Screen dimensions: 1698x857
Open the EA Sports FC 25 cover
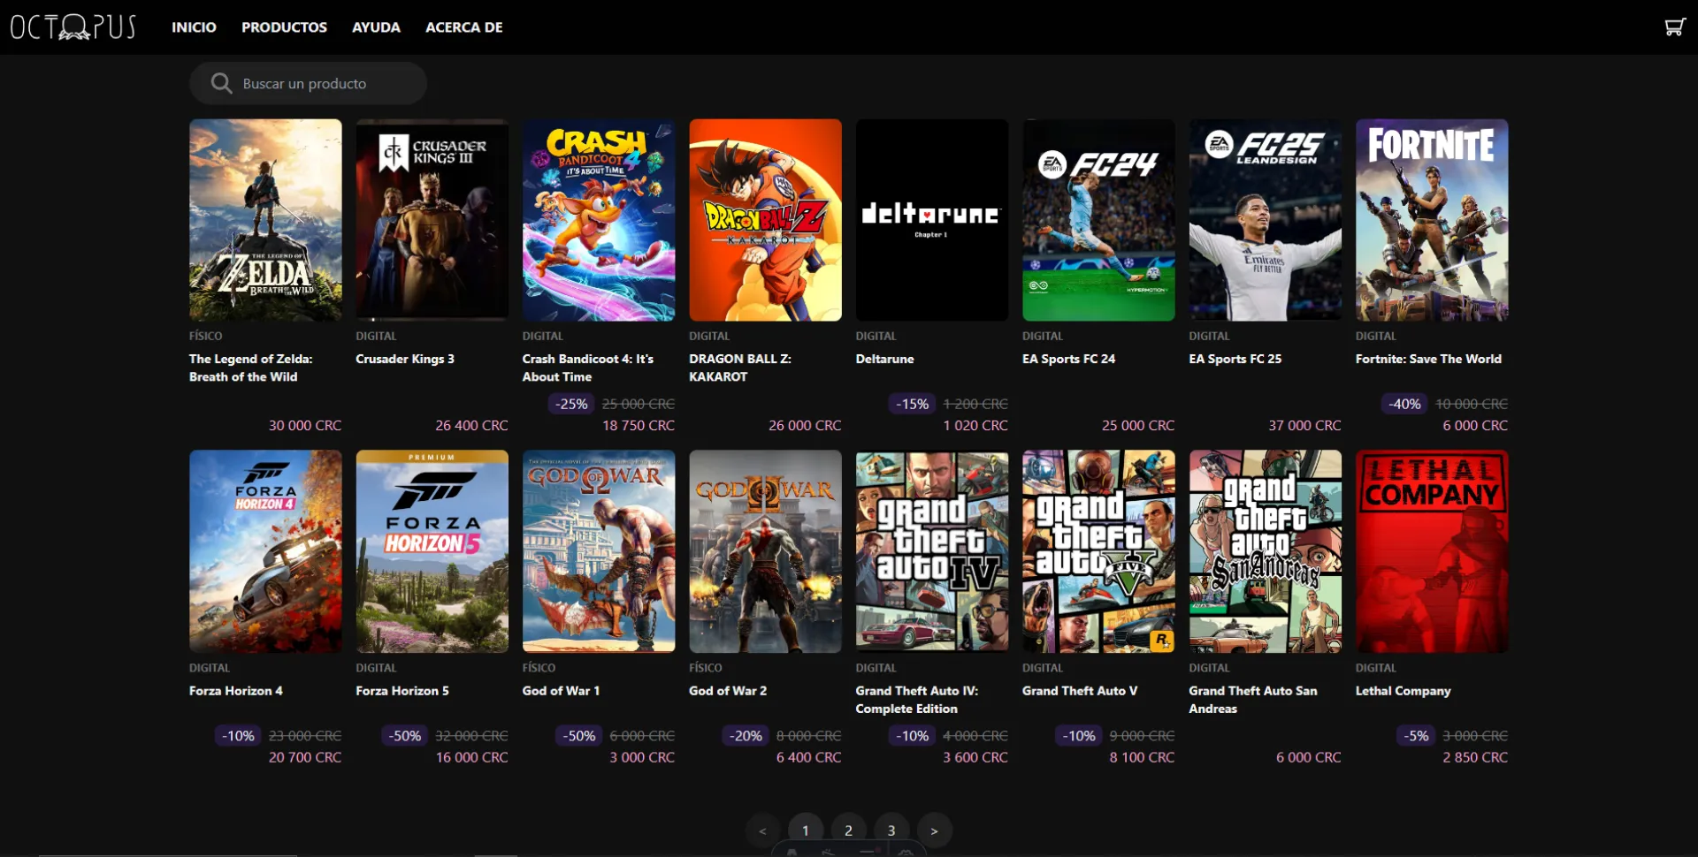coord(1265,220)
